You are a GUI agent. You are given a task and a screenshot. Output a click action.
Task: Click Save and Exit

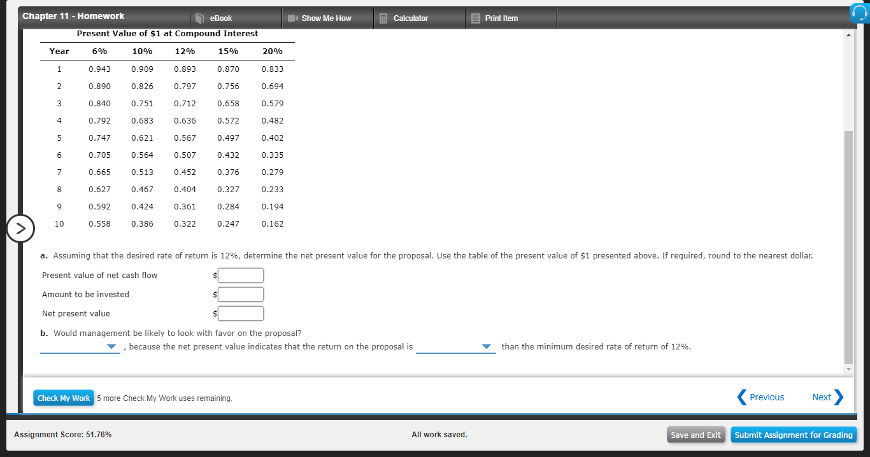[x=696, y=435]
